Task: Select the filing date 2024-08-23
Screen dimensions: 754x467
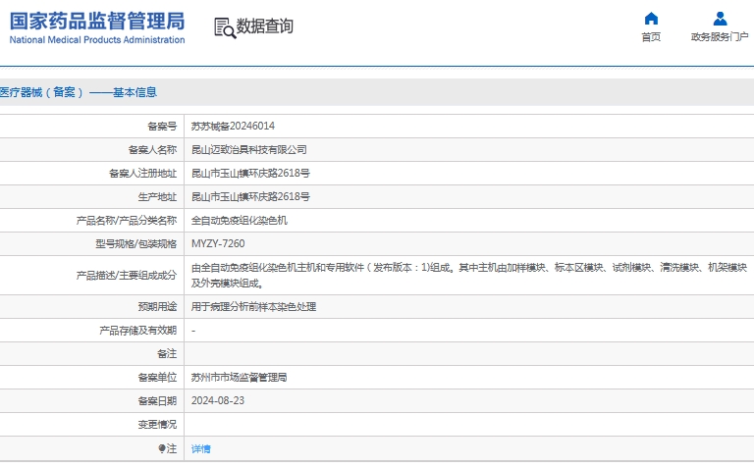Action: click(x=218, y=401)
